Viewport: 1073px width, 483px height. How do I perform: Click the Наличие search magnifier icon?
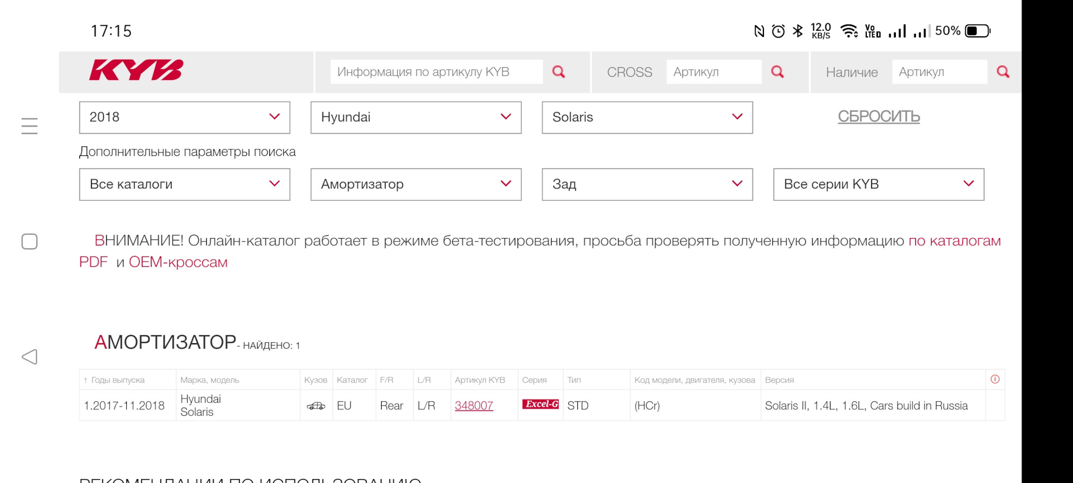click(1003, 72)
